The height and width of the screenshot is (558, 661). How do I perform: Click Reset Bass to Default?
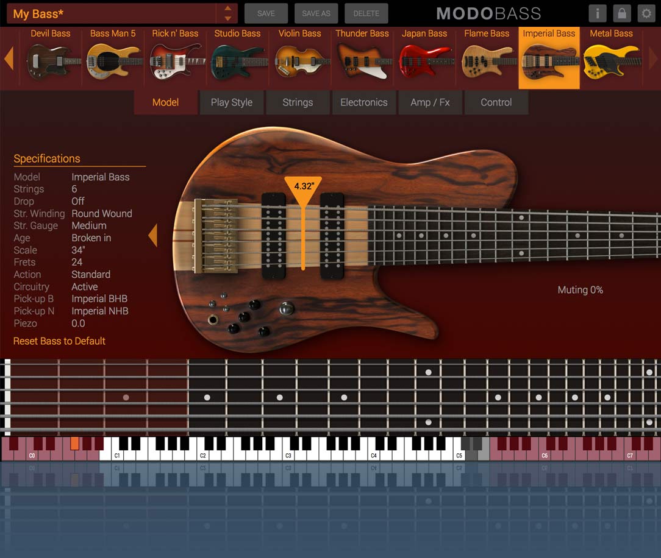59,341
